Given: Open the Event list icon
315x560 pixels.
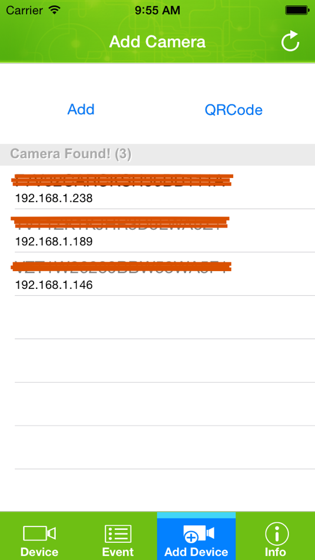Looking at the screenshot, I should [118, 533].
